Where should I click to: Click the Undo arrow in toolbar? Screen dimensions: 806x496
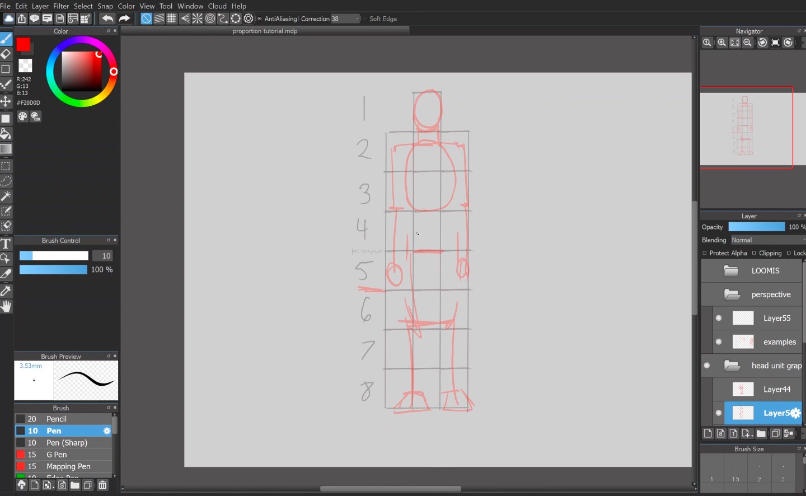click(x=107, y=18)
